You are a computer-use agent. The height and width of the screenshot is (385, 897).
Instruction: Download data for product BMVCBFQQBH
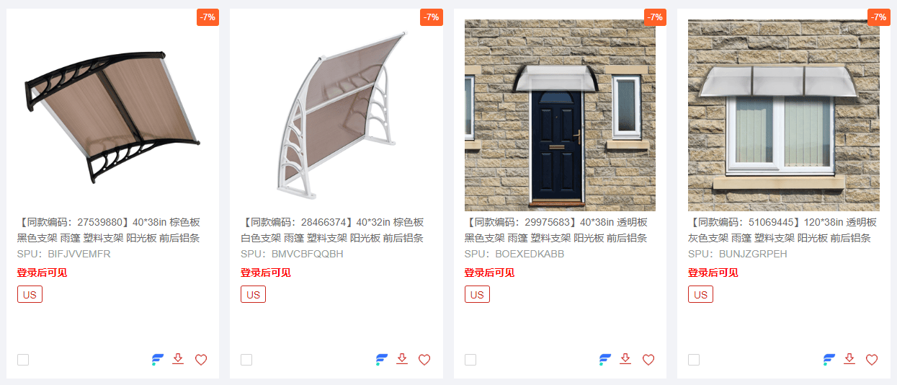coord(402,359)
